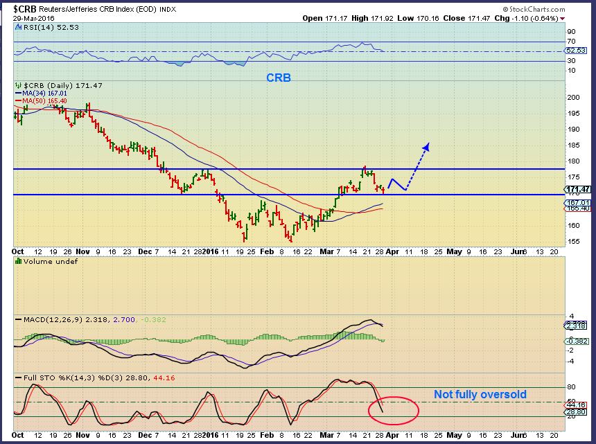Image resolution: width=596 pixels, height=444 pixels.
Task: Click the 2.700 MACD signal value
Action: 124,319
